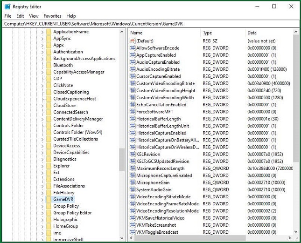Click the data cell 0x0001f400 (128000)
The width and height of the screenshot is (301, 243).
click(267, 69)
